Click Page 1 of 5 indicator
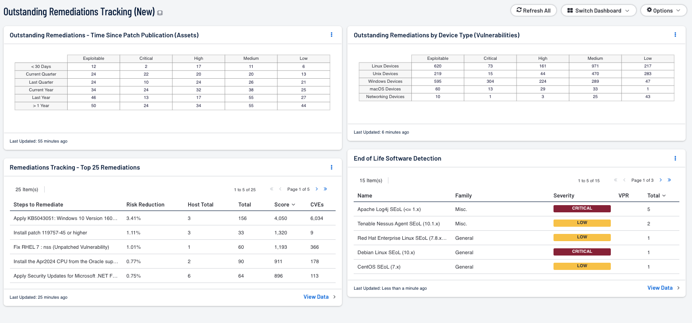 tap(298, 189)
